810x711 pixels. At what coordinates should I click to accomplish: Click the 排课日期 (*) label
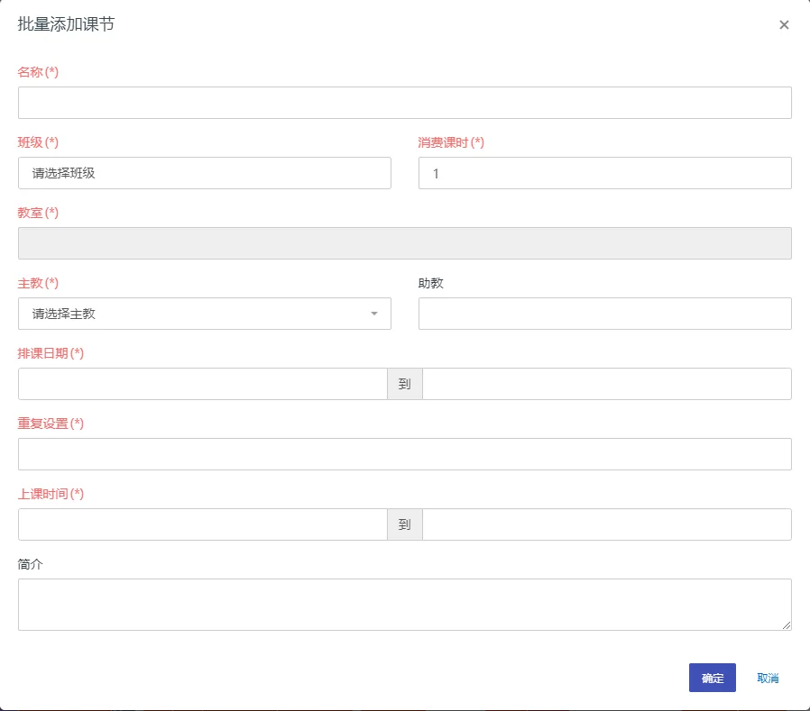(x=51, y=353)
